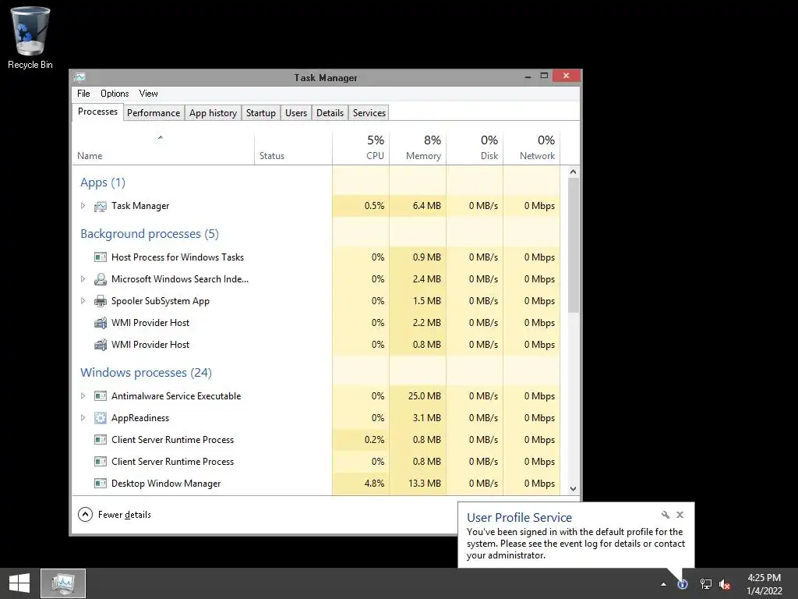
Task: Expand Spooler SubSystem App row
Action: (83, 300)
